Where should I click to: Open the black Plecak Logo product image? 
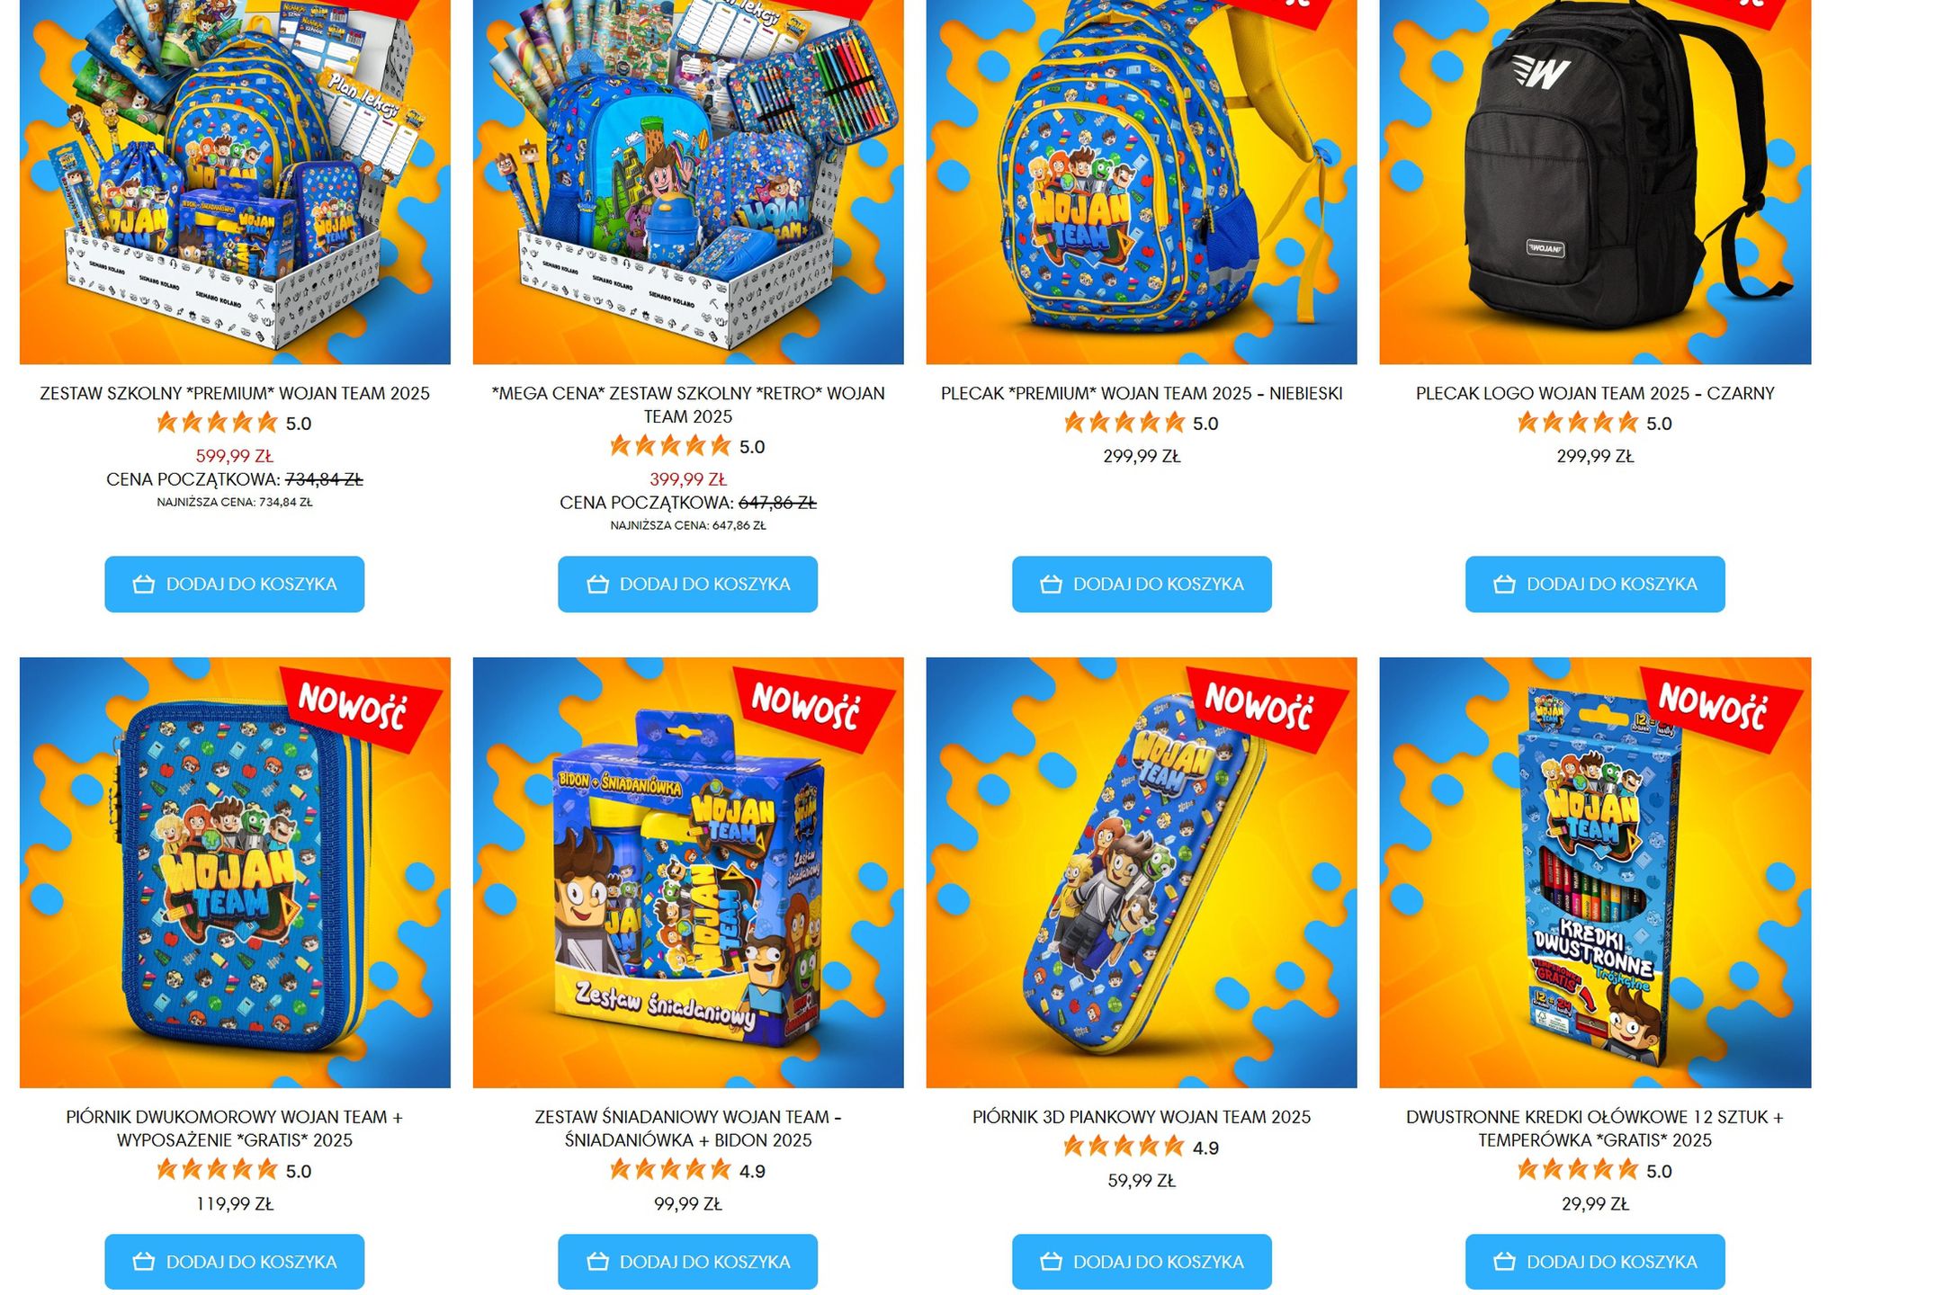click(x=1595, y=182)
